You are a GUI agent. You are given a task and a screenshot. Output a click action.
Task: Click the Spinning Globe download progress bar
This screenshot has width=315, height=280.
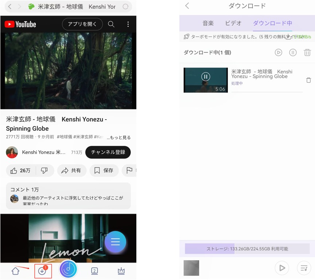pos(267,92)
